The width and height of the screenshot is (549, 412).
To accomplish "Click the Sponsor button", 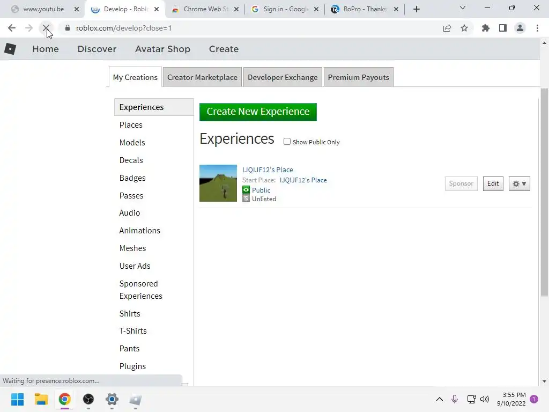I will (x=461, y=183).
